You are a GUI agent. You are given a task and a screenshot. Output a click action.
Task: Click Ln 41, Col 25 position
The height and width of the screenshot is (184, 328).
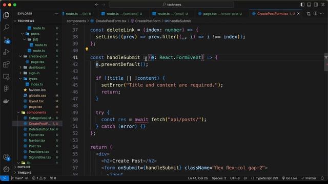click(x=198, y=178)
